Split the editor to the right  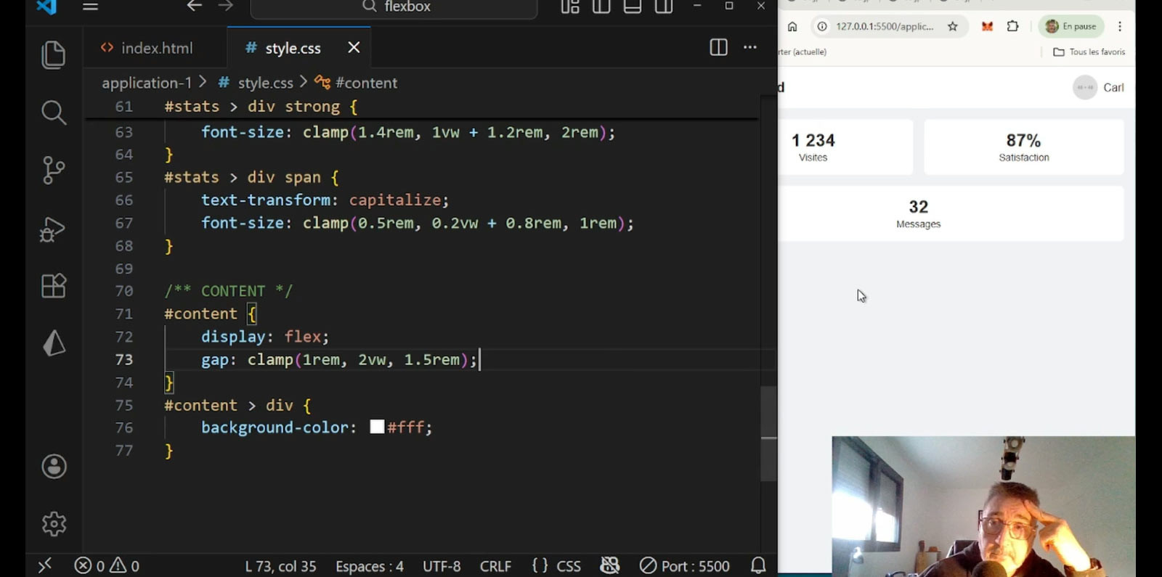[718, 48]
